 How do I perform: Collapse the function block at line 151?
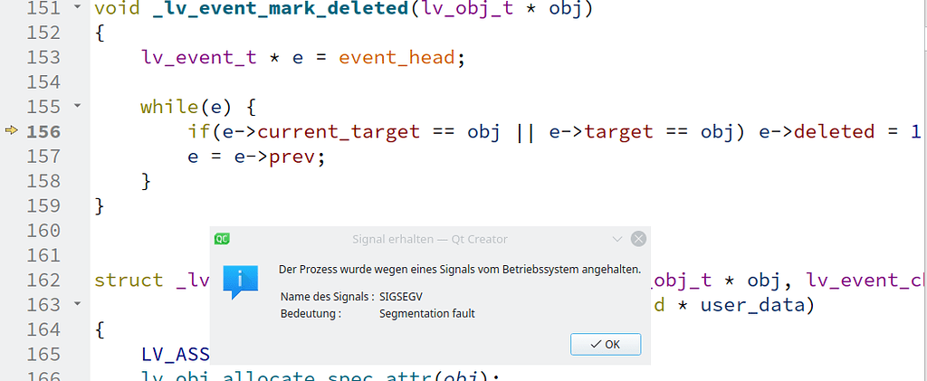[77, 7]
